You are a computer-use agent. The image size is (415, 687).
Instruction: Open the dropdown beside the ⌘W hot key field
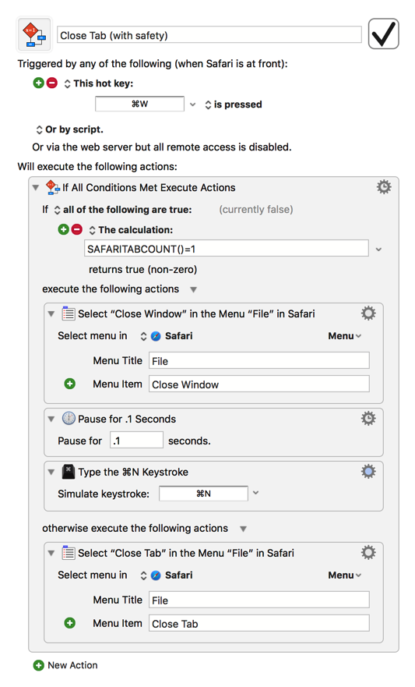coord(193,104)
